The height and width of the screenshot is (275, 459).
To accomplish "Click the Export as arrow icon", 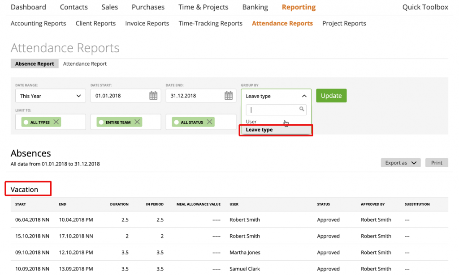I will tap(414, 163).
